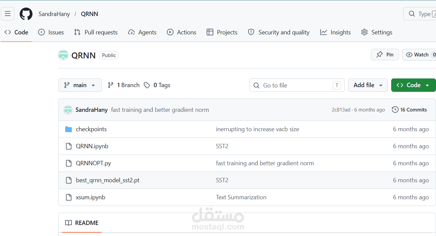Open latest commit message in commit header
This screenshot has width=436, height=236.
(x=160, y=110)
